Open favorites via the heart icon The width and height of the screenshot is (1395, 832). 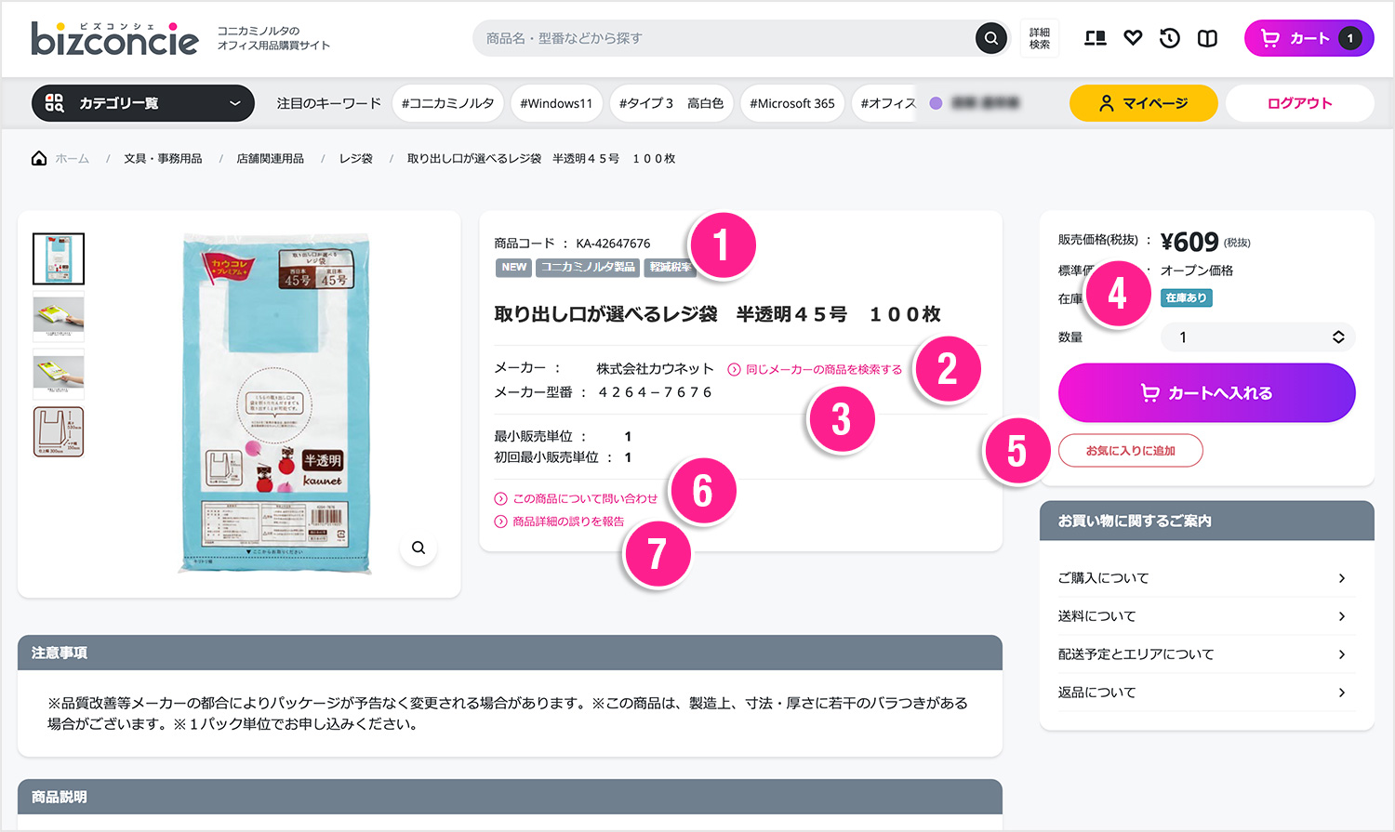(1133, 38)
